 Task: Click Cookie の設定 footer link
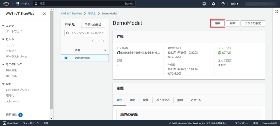[x=269, y=123]
